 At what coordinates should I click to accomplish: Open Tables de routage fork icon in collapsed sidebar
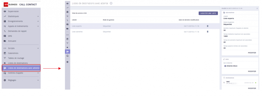68,43
